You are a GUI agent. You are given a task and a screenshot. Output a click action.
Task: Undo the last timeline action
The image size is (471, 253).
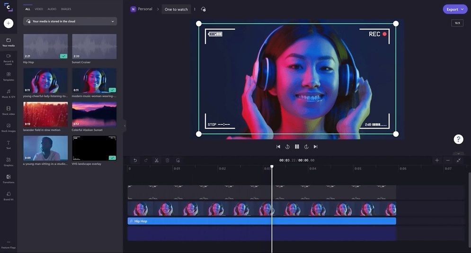(x=135, y=160)
